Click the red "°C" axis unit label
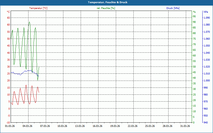Viewport: 213px width, 133px height. click(9, 12)
